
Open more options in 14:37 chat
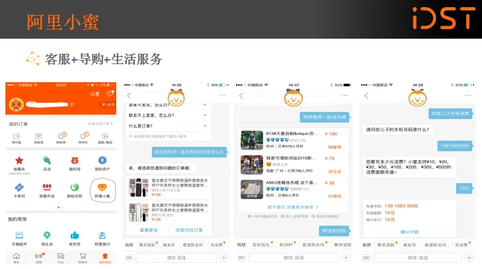click(345, 96)
